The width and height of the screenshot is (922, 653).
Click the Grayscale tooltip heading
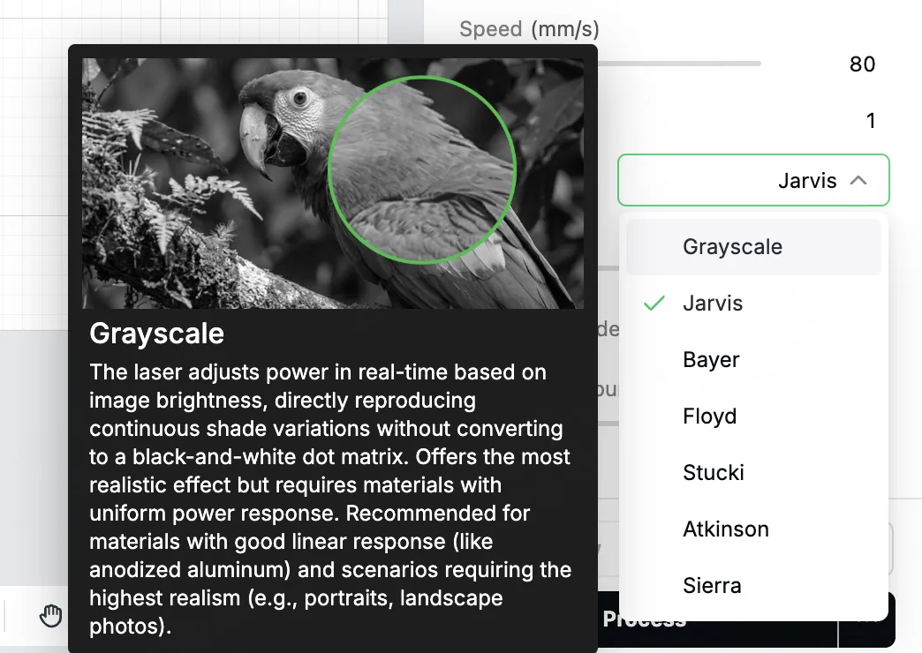(x=156, y=334)
